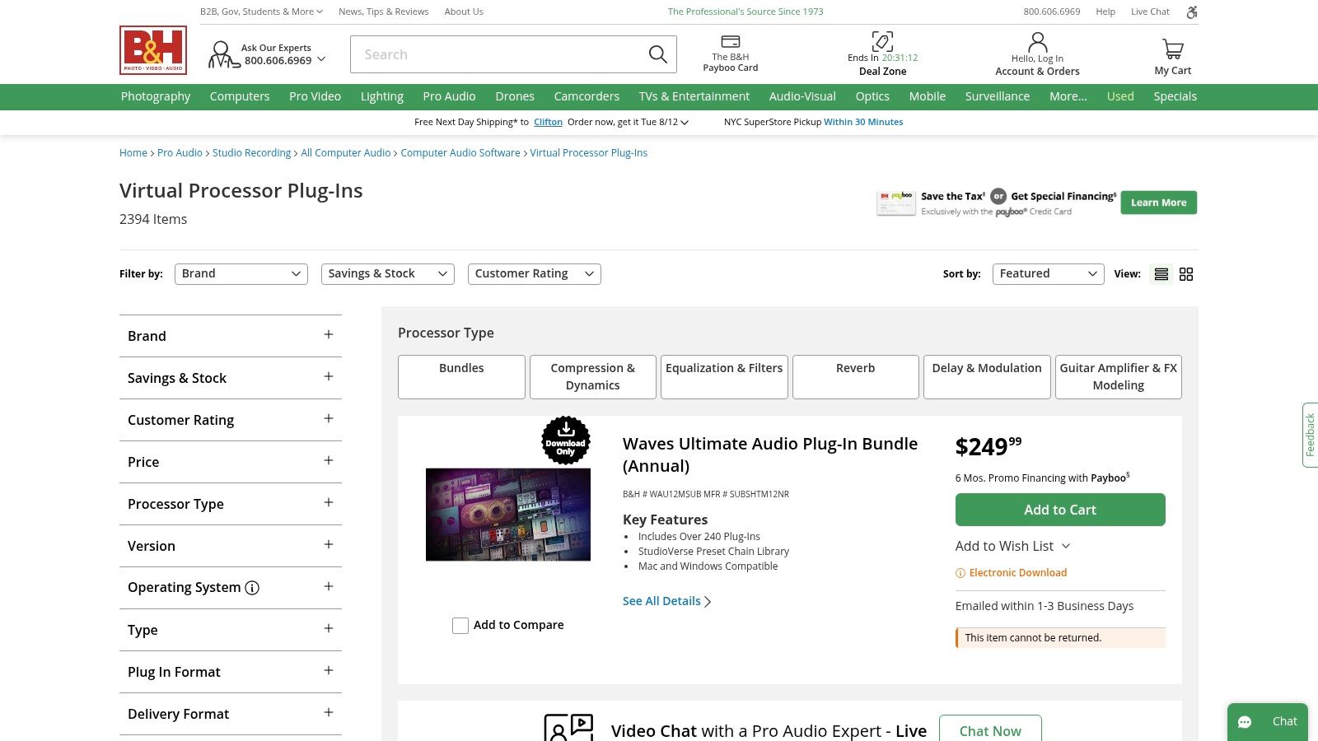Expand the Delivery Format section
Viewport: 1318px width, 741px height.
231,714
